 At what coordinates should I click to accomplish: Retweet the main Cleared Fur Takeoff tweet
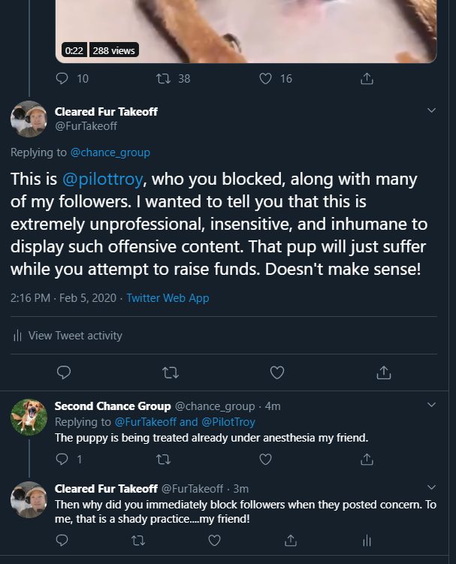click(171, 372)
